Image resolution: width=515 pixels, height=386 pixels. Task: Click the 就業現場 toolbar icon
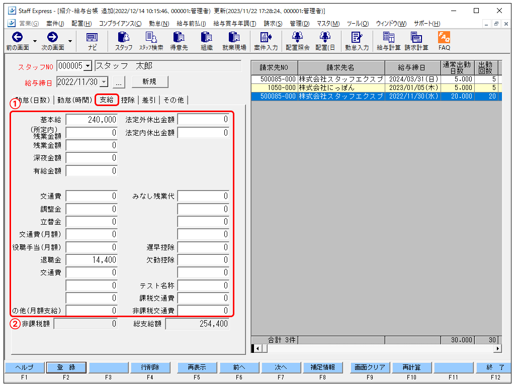(234, 41)
